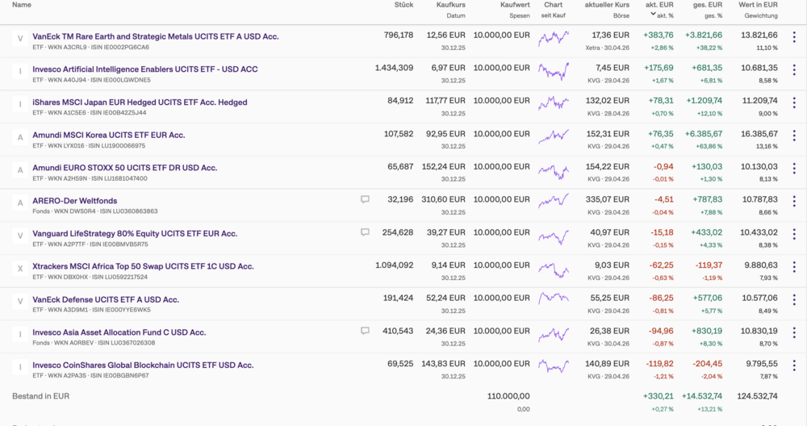Open ARERO-Der Weltfonds link
The image size is (807, 426).
pos(74,201)
